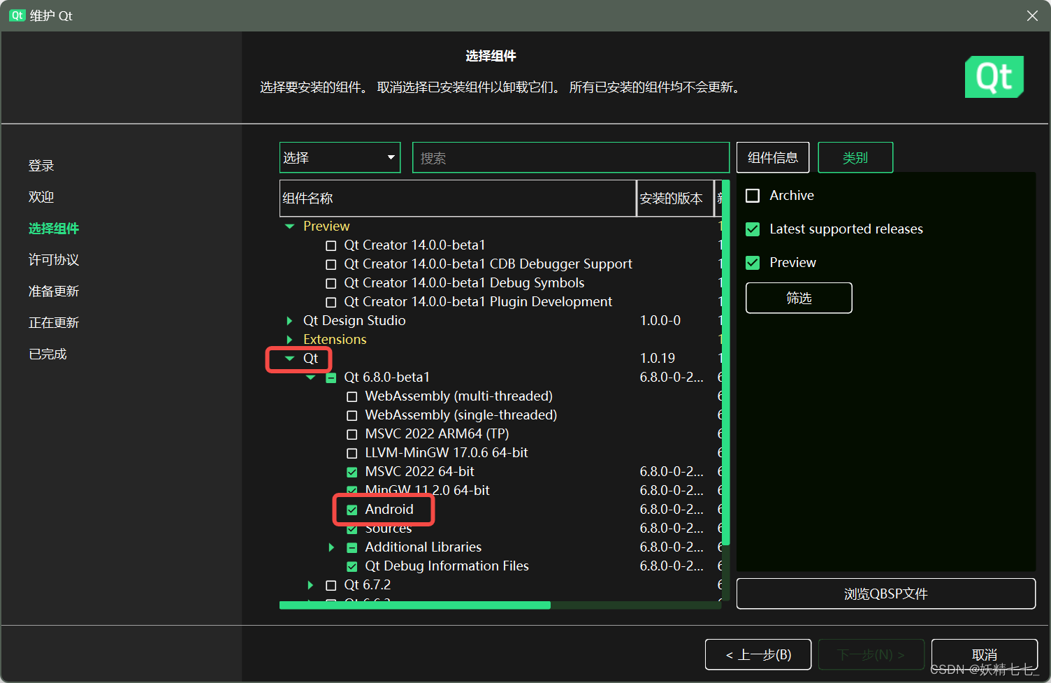
Task: Untick the Preview filter checkbox
Action: click(753, 263)
